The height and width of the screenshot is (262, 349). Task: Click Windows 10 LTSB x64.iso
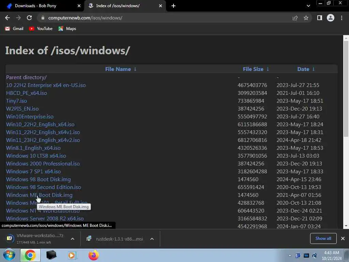(x=36, y=156)
